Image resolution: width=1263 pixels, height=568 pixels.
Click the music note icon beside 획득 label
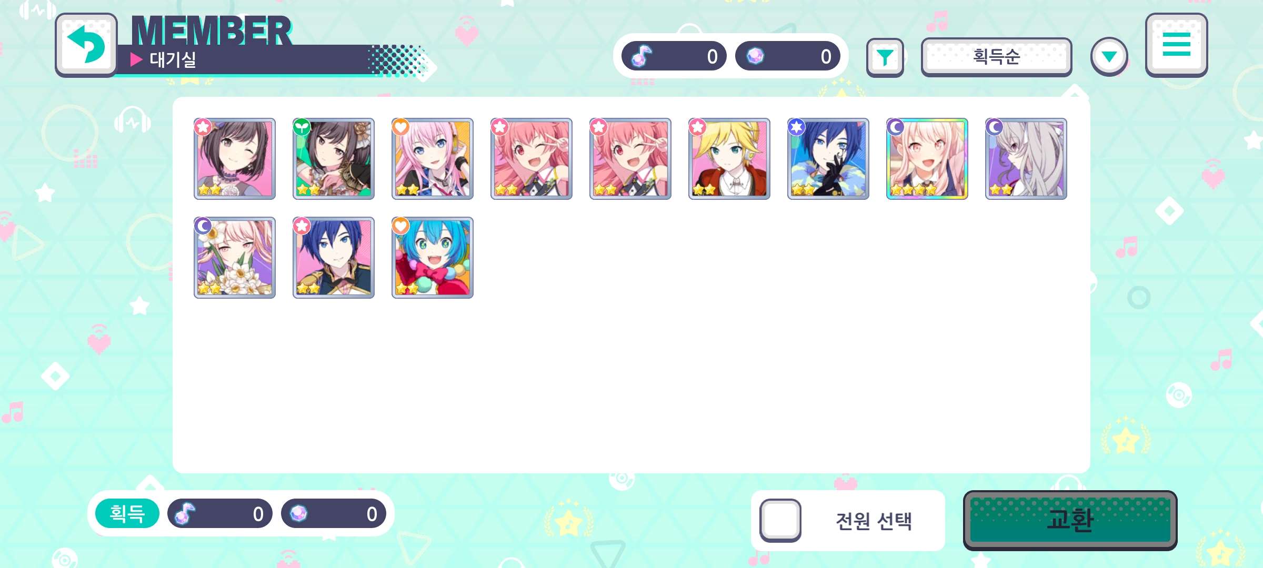[x=185, y=513]
